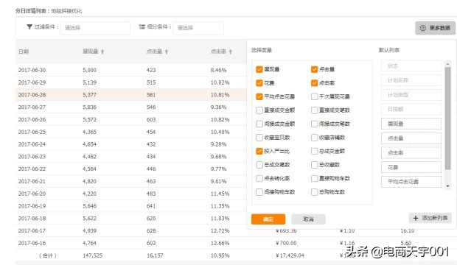
Task: Uncheck the 点击率 metric checkbox
Action: click(314, 83)
